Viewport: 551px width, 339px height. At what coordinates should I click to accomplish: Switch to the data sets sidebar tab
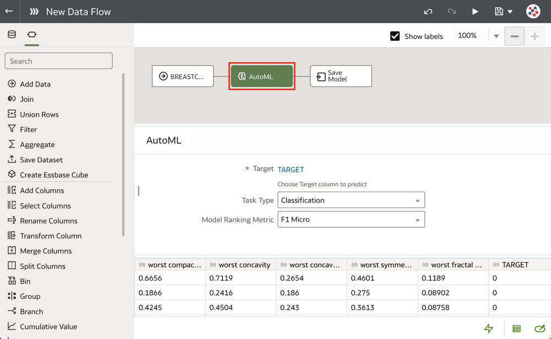12,33
